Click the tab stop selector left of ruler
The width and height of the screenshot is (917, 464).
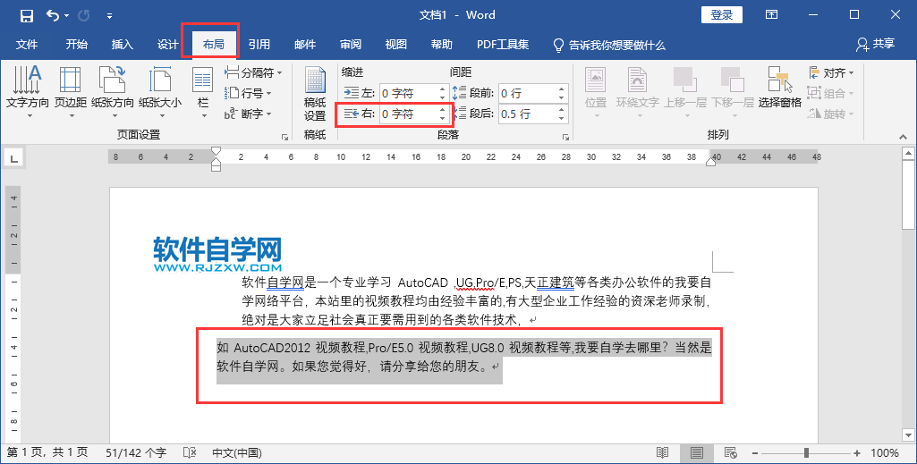pyautogui.click(x=14, y=157)
